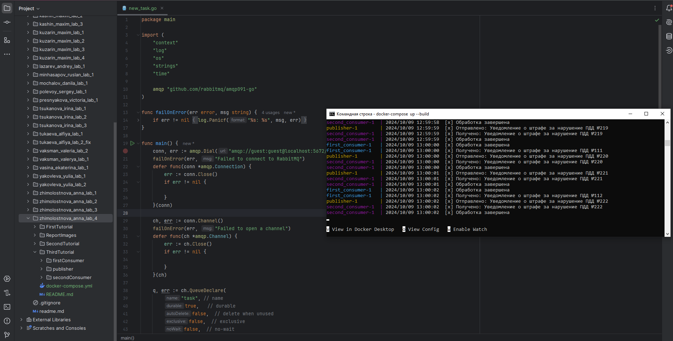Fold the import block on line 3
This screenshot has width=673, height=341.
(x=138, y=35)
